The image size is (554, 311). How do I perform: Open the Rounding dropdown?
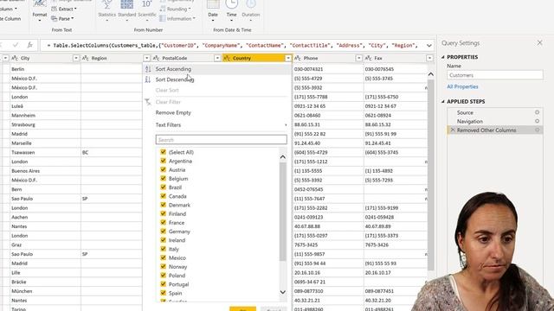[x=175, y=9]
